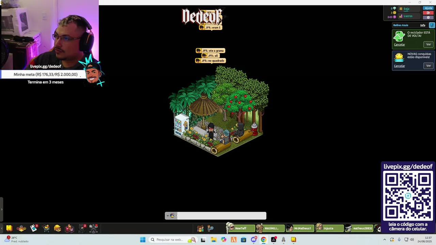Open the Balões Azuis Info link
The height and width of the screenshot is (245, 436).
coord(422,25)
